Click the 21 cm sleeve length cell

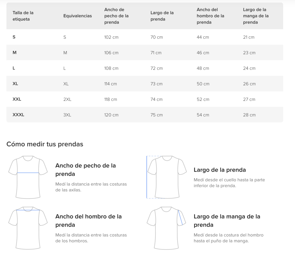[x=249, y=37]
